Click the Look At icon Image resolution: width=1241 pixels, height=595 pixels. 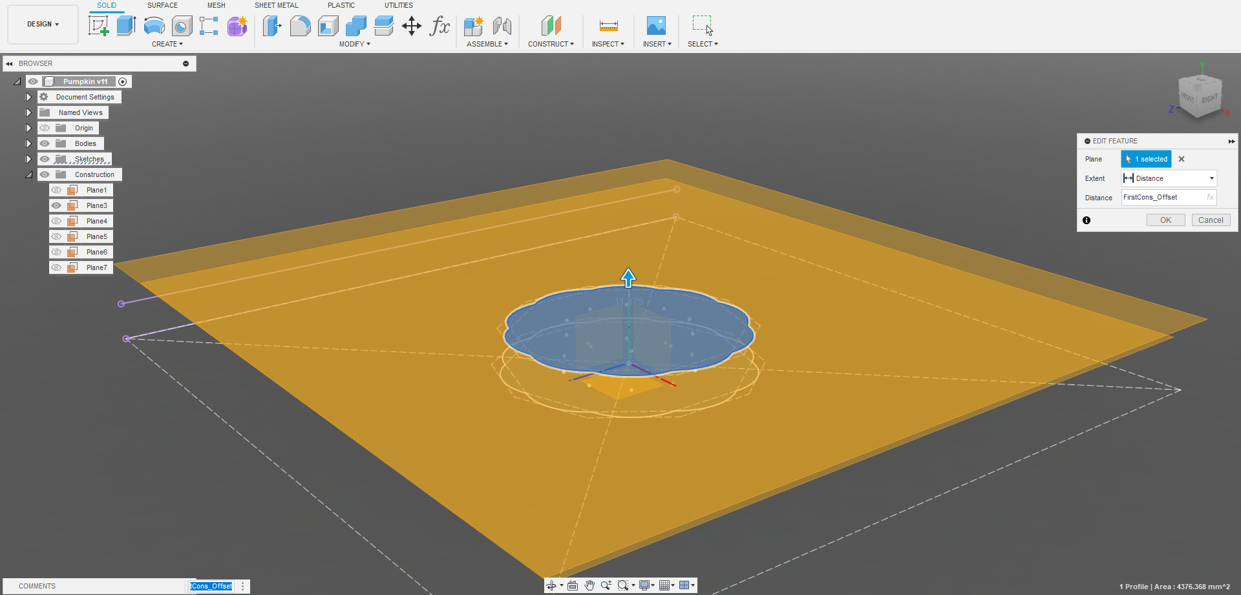point(573,585)
